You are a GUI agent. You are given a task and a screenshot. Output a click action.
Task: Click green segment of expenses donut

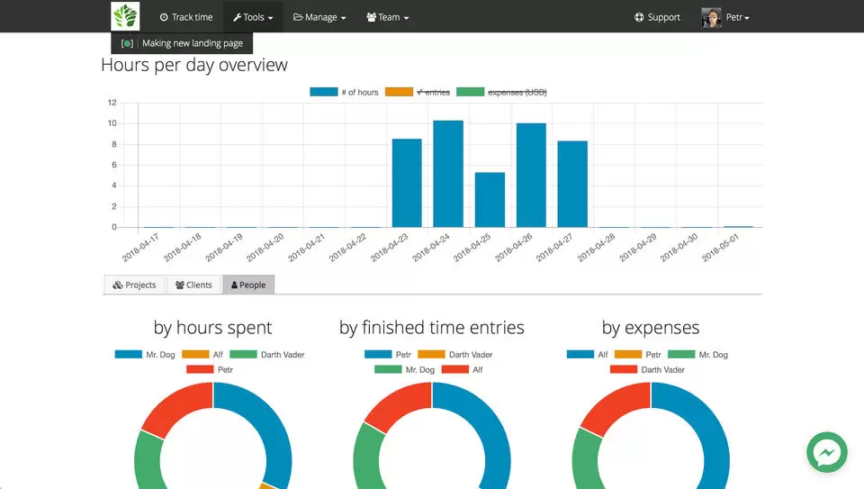pyautogui.click(x=586, y=460)
